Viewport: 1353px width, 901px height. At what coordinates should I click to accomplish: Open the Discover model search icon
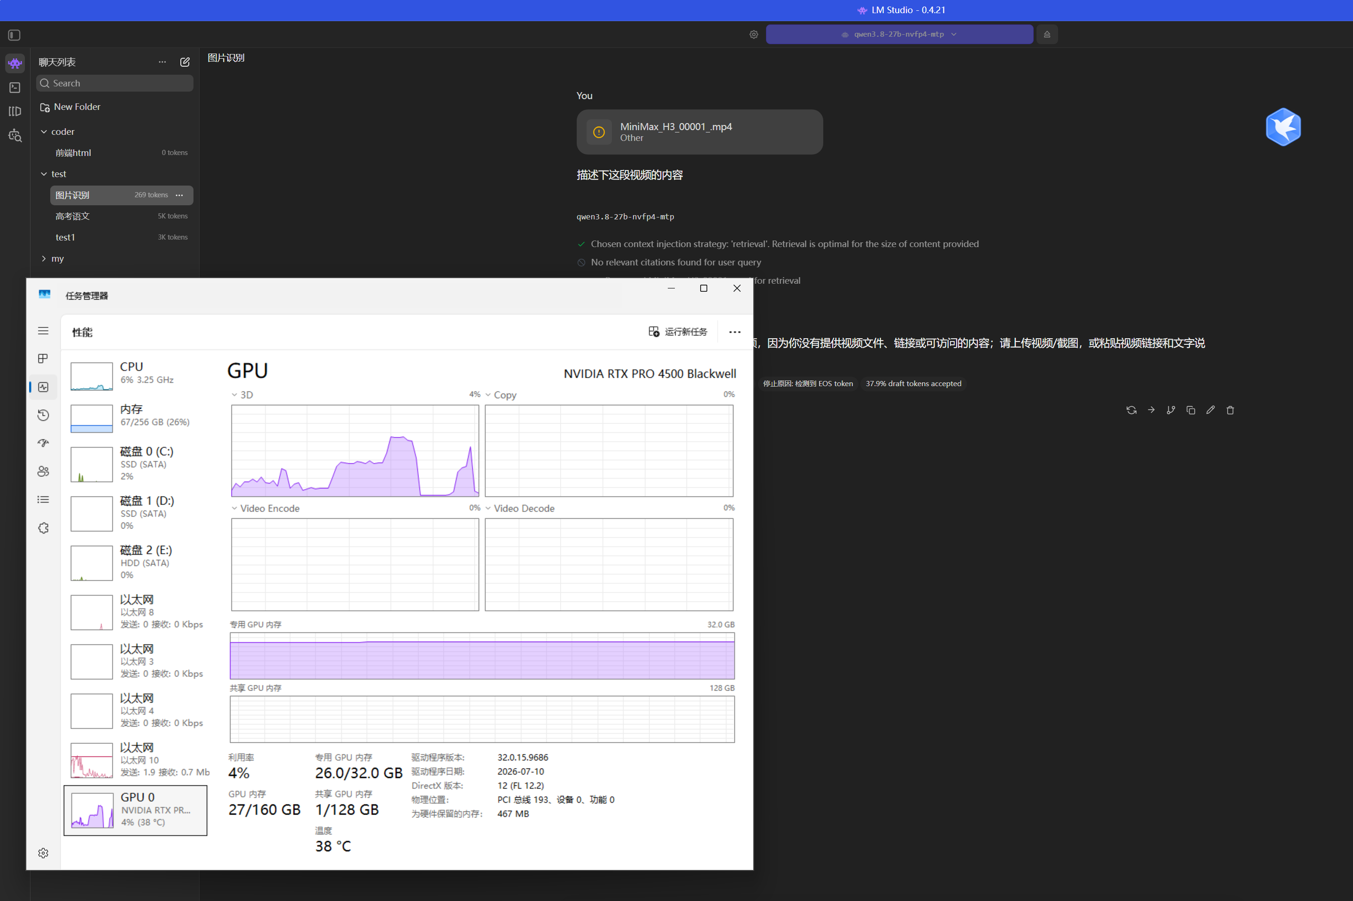point(15,136)
